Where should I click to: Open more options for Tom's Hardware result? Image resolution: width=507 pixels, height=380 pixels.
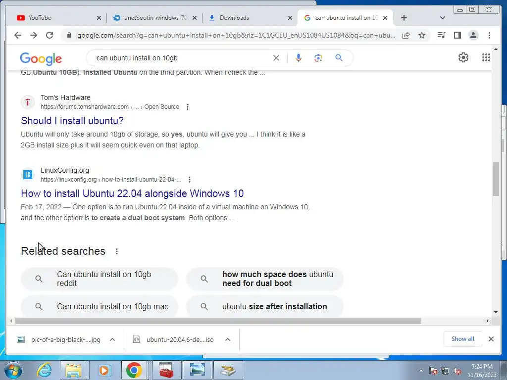click(x=188, y=107)
